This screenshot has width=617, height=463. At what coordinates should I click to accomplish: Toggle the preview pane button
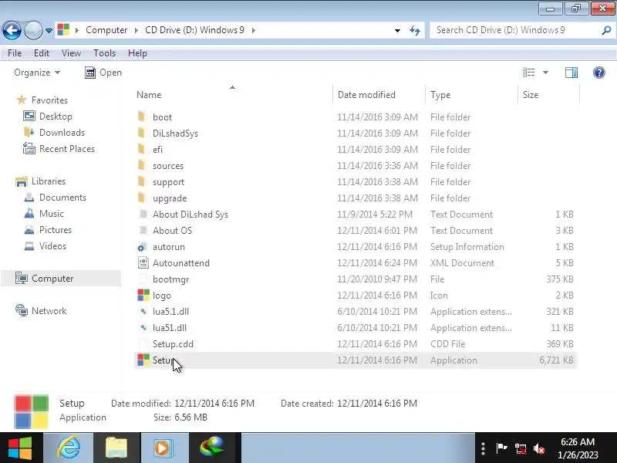571,73
